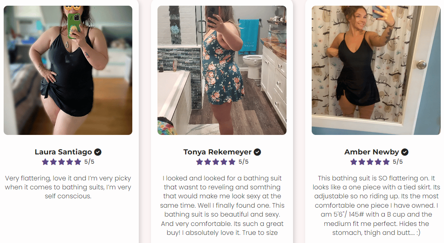The width and height of the screenshot is (444, 243).
Task: Click the reviewer name Laura Santiago
Action: [x=63, y=152]
